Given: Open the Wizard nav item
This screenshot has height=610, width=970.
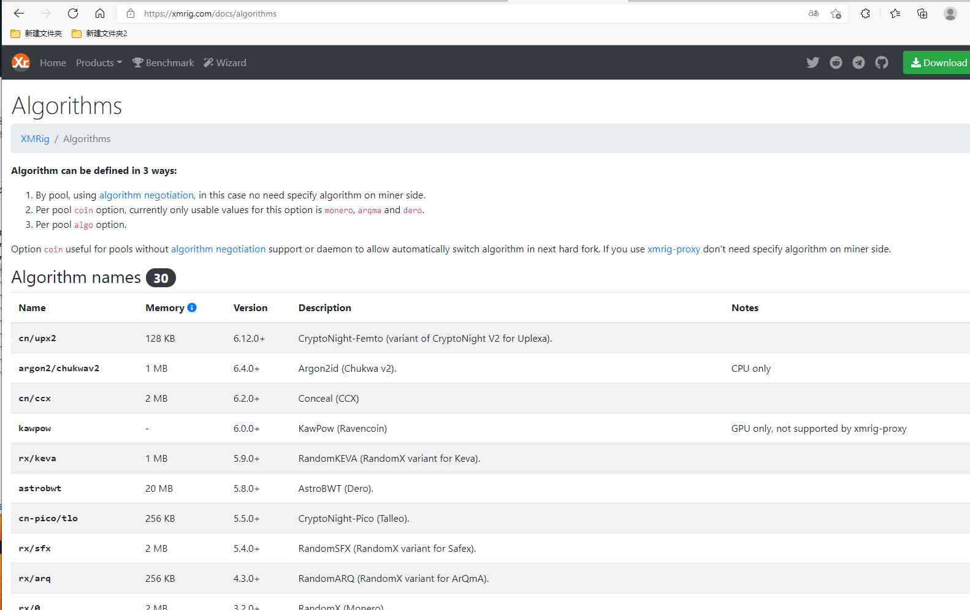Looking at the screenshot, I should pyautogui.click(x=225, y=62).
